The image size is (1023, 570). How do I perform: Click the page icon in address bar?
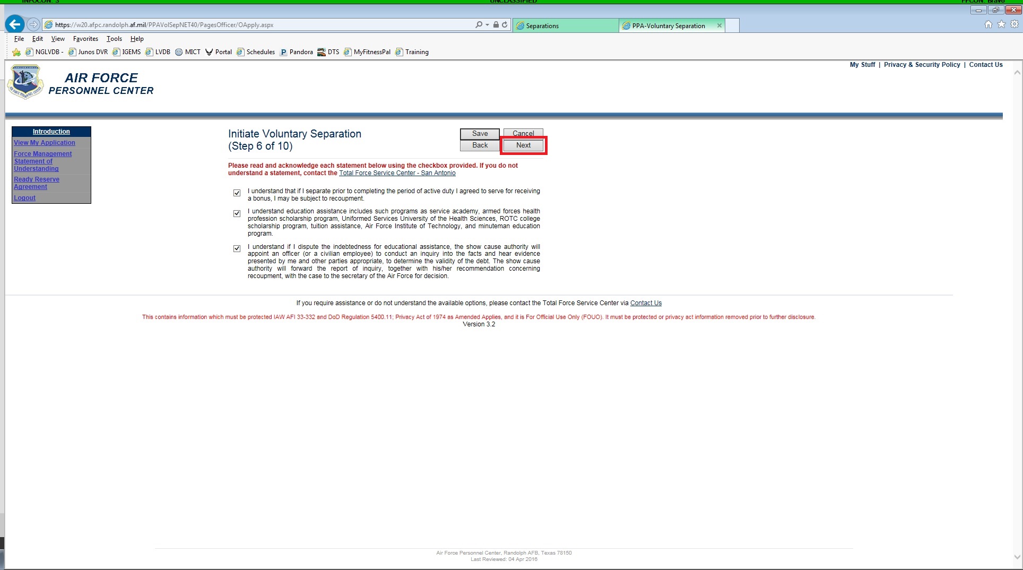coord(48,24)
